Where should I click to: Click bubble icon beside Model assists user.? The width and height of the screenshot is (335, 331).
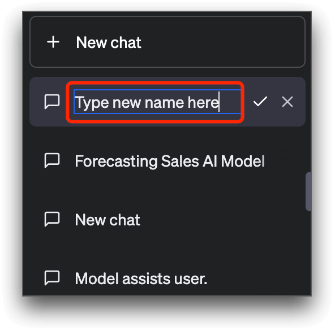[52, 278]
